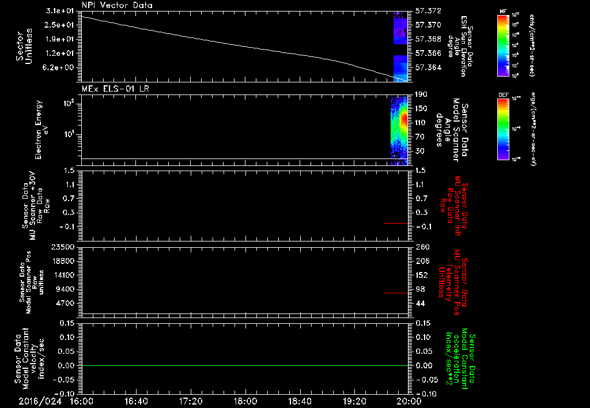
Task: Click the '260' telemetry axis tick value
Action: pos(422,247)
